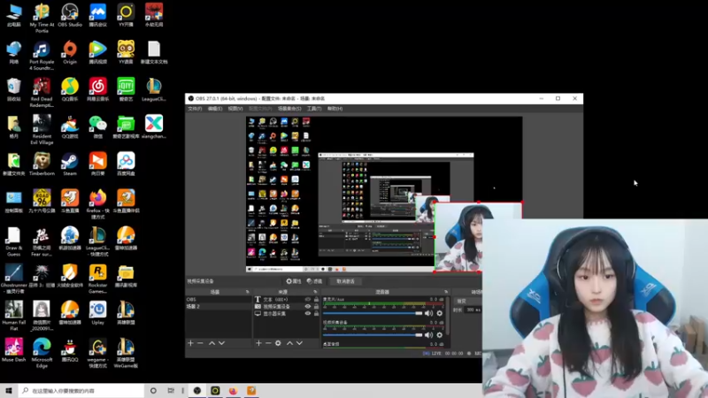This screenshot has height=398, width=708.
Task: Move the scene down in Scenes panel
Action: (222, 343)
